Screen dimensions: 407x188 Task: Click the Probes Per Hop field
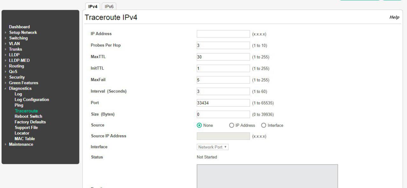pyautogui.click(x=223, y=45)
